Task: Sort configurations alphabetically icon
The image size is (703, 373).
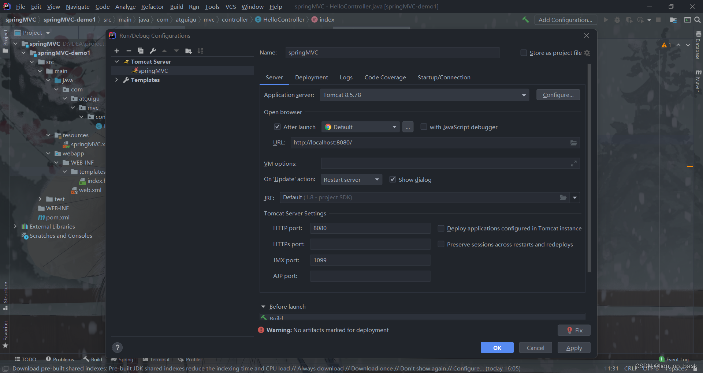Action: pyautogui.click(x=200, y=51)
